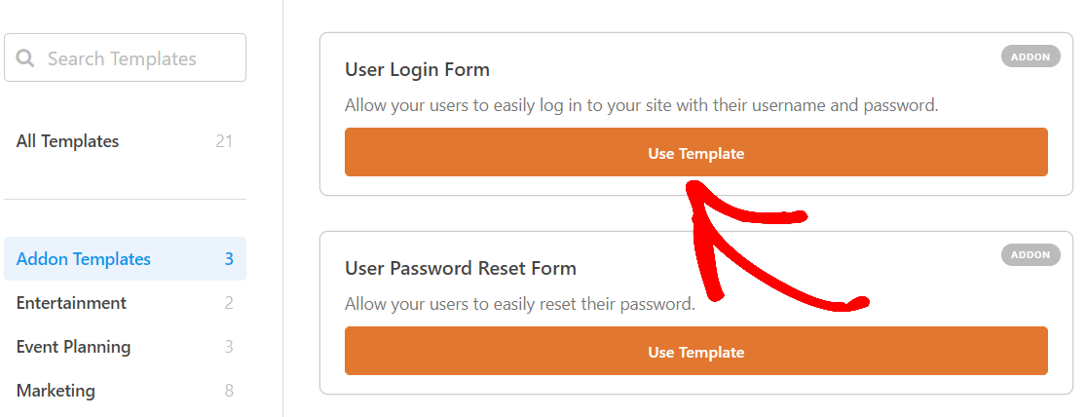This screenshot has width=1087, height=417.
Task: Click the count 8 beside Marketing
Action: (x=229, y=391)
